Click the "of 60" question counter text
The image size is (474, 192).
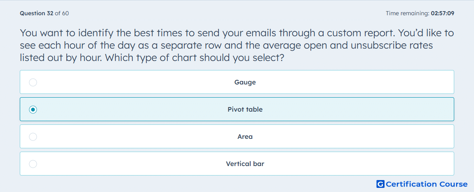coord(62,13)
